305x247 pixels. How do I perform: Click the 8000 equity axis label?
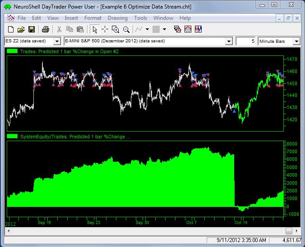click(x=292, y=144)
